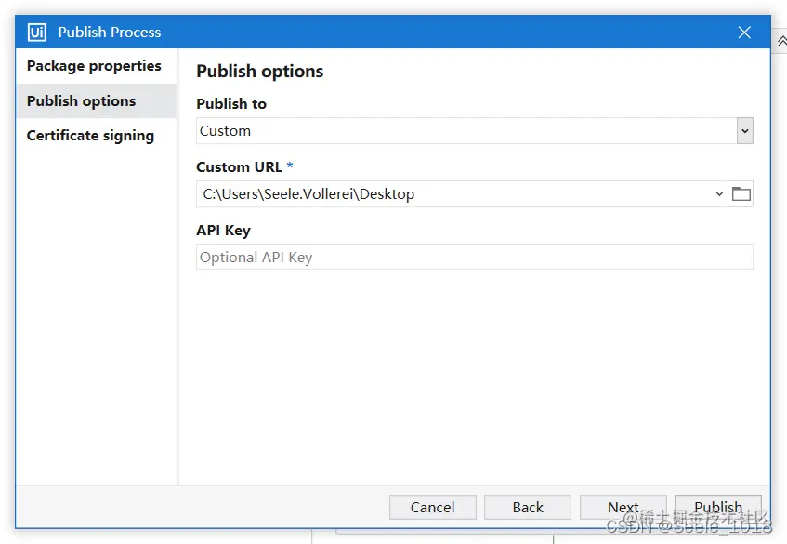The height and width of the screenshot is (544, 787).
Task: Expand the Publish to dropdown arrow
Action: 745,130
